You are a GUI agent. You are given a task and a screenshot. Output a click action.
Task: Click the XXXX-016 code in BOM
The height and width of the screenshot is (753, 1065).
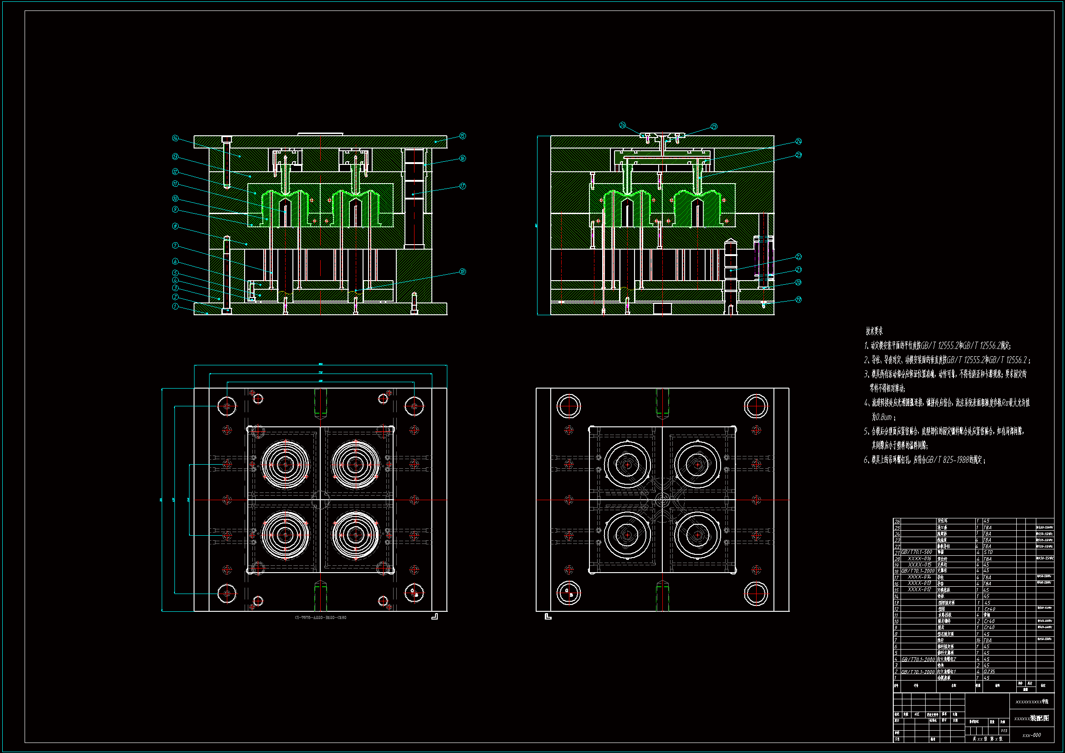tap(919, 558)
